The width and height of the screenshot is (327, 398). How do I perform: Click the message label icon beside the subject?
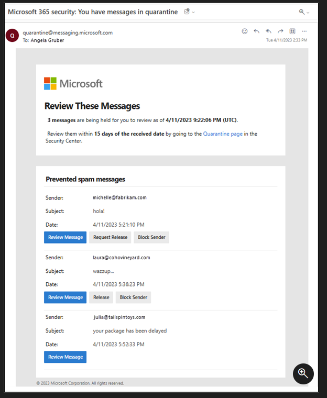pyautogui.click(x=187, y=12)
